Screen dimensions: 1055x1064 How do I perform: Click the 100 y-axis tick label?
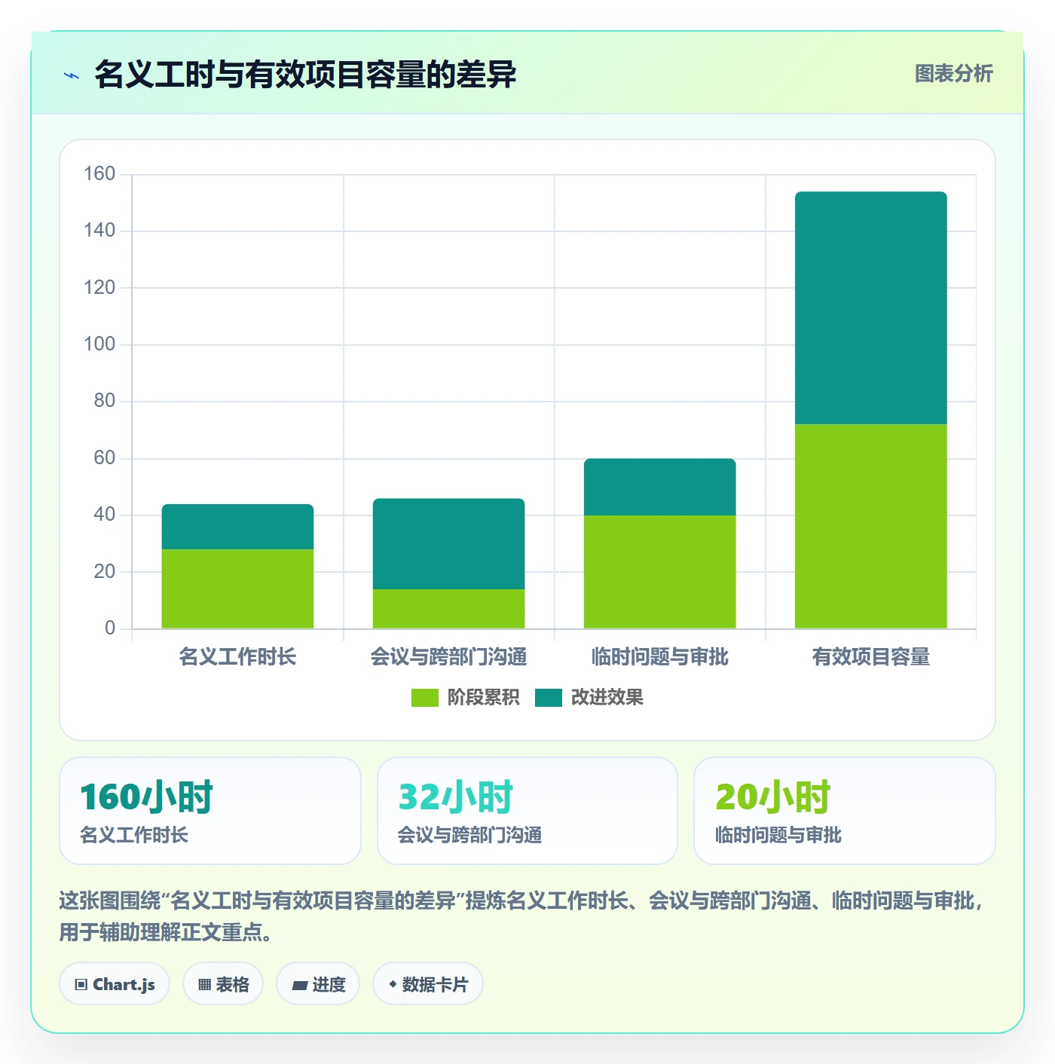click(99, 344)
